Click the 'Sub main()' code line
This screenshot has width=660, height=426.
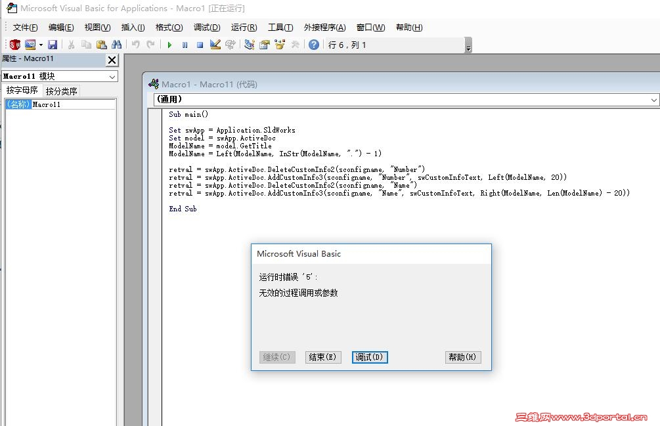tap(188, 114)
